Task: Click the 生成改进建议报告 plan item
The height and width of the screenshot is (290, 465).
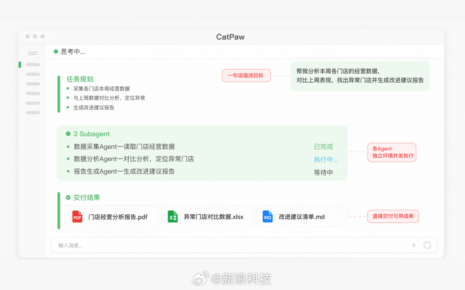Action: click(x=94, y=107)
